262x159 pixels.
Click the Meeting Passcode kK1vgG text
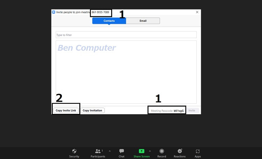[167, 111]
